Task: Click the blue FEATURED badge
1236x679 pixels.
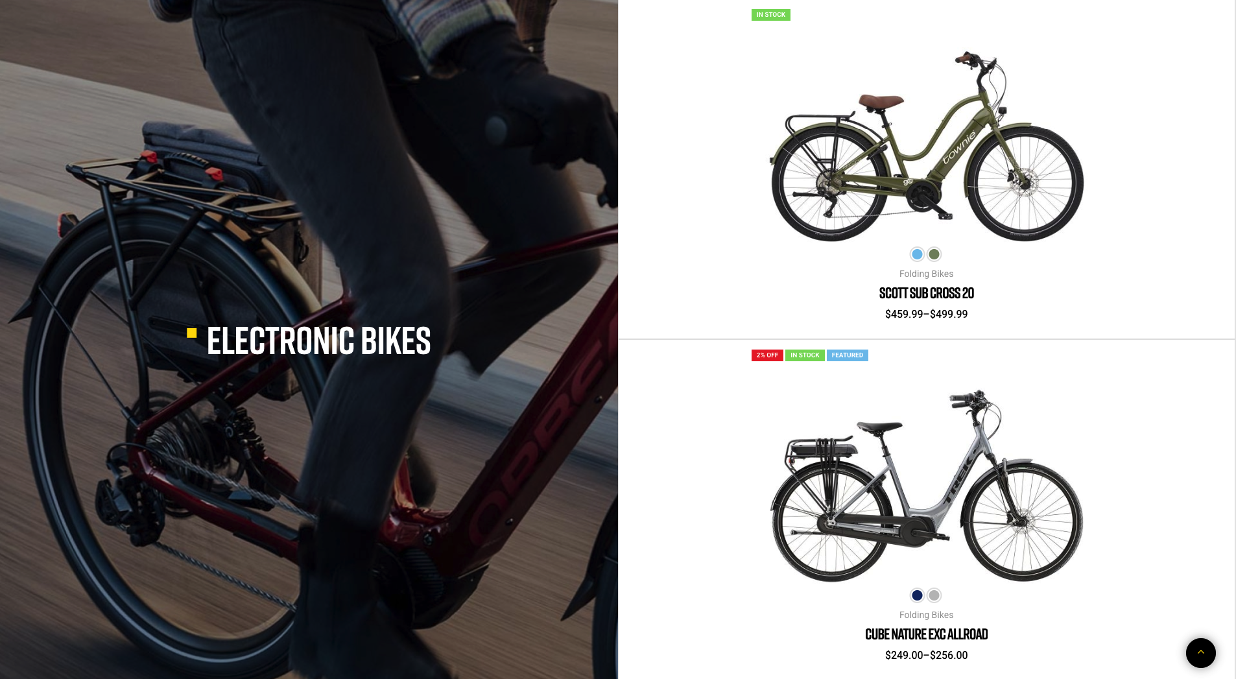Action: coord(847,355)
